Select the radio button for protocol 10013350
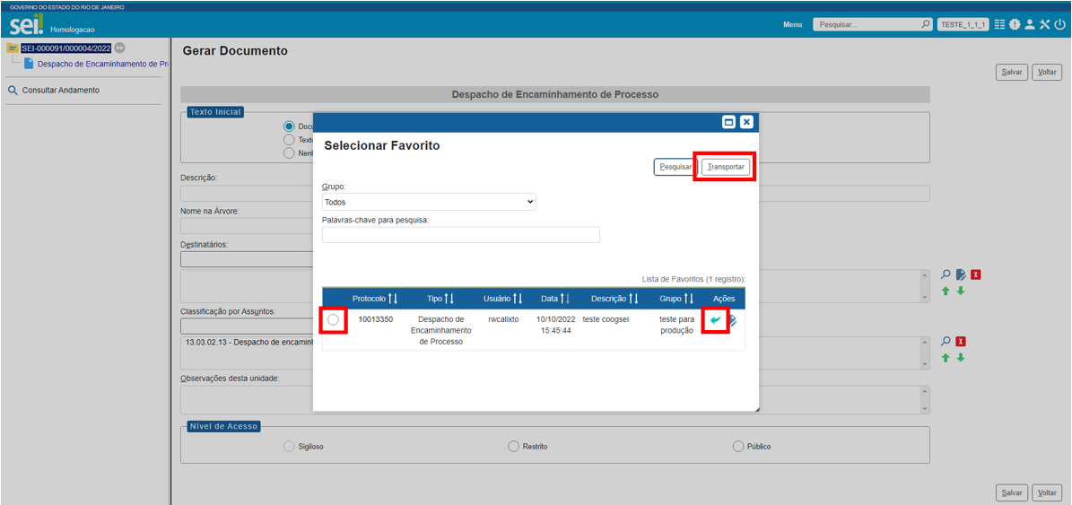This screenshot has height=505, width=1072. tap(334, 320)
